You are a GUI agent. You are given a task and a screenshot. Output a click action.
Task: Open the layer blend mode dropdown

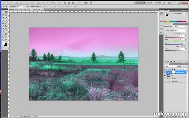[x=170, y=66]
